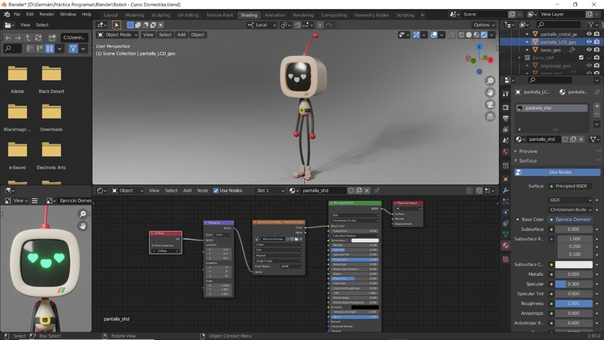604x340 pixels.
Task: Switch file browser to thumbnail display
Action: pos(50,48)
